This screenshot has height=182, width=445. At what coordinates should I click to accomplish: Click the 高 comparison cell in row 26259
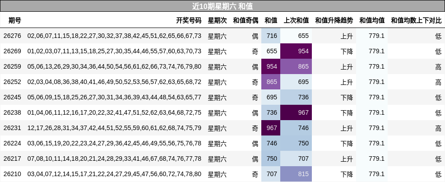tap(439, 67)
